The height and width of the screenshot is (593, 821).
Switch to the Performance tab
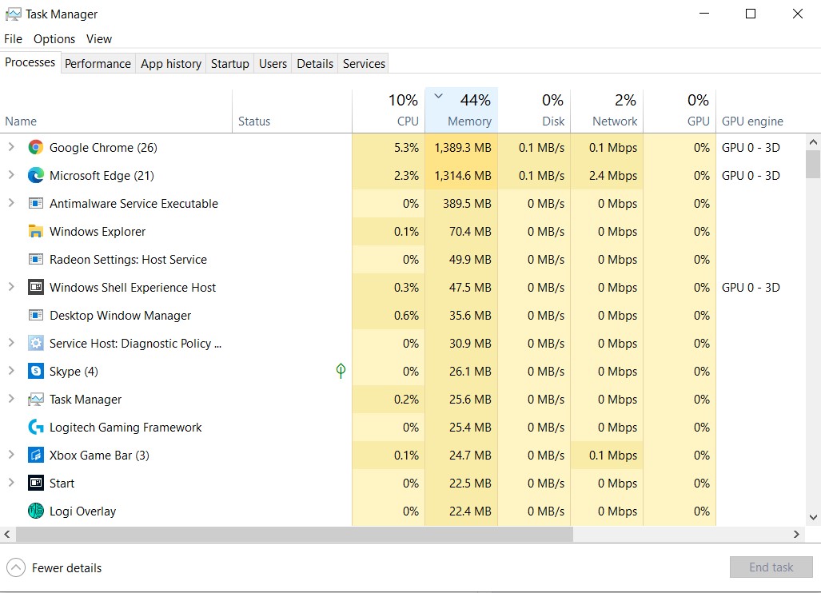(x=98, y=63)
